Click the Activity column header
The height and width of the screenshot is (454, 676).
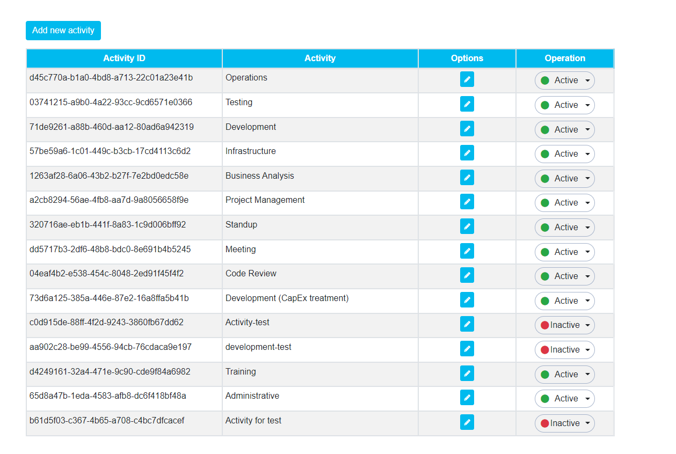[320, 58]
